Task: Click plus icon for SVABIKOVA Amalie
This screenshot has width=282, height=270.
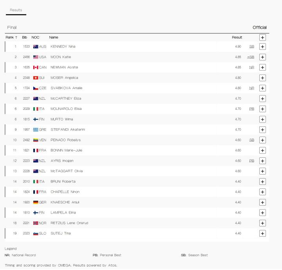Action: tap(262, 88)
